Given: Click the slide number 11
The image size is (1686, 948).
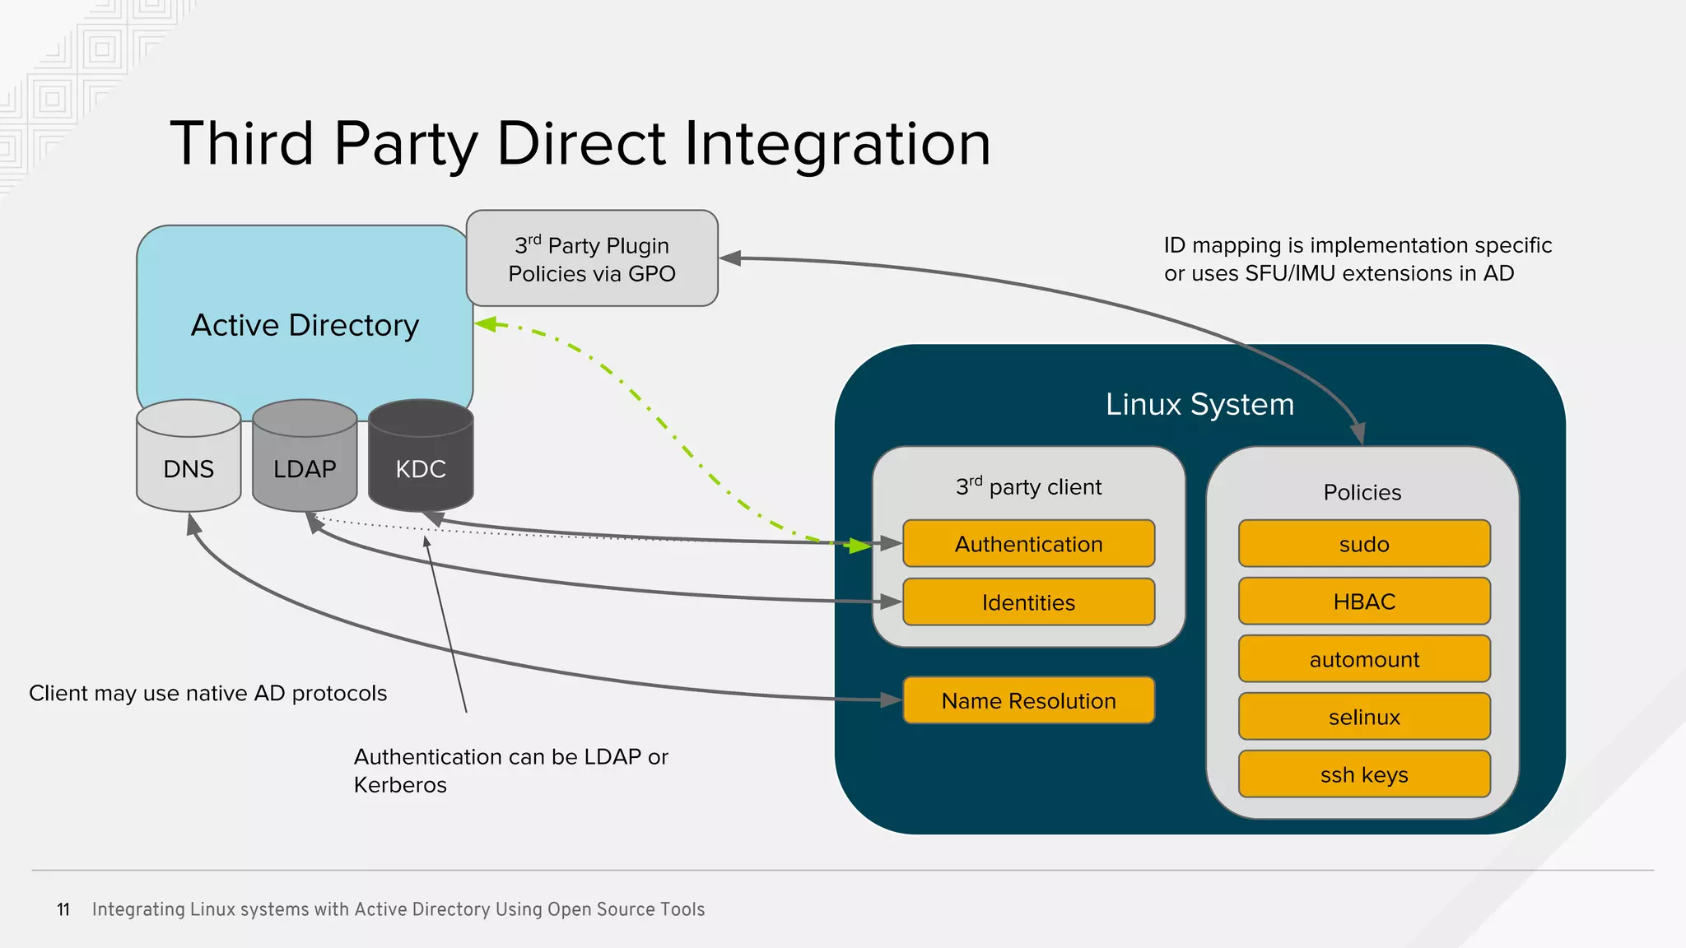Looking at the screenshot, I should pos(63,909).
